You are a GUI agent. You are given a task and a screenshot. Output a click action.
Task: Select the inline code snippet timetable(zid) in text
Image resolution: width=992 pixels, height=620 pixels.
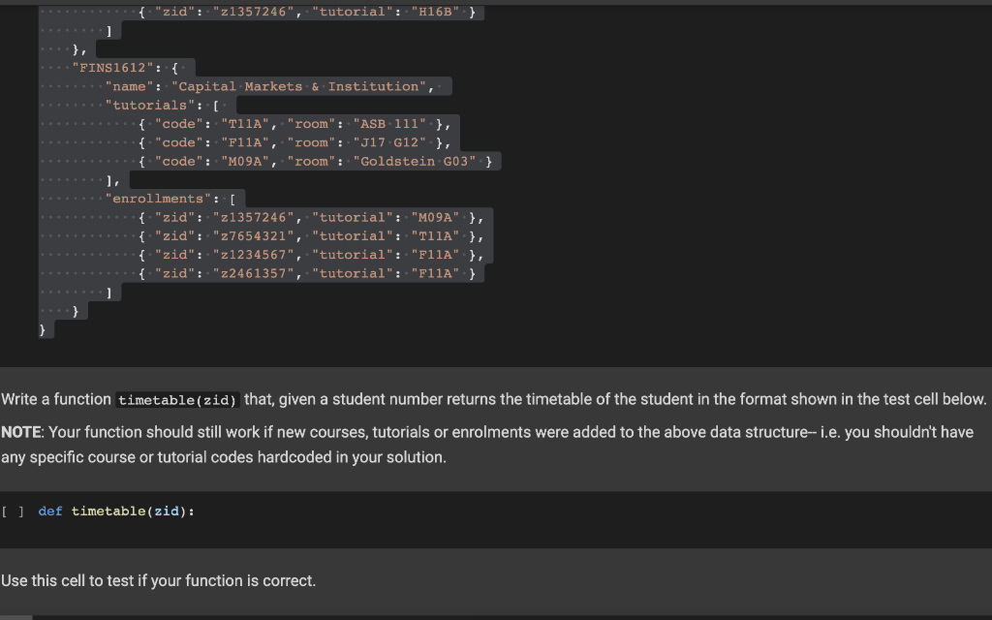176,399
